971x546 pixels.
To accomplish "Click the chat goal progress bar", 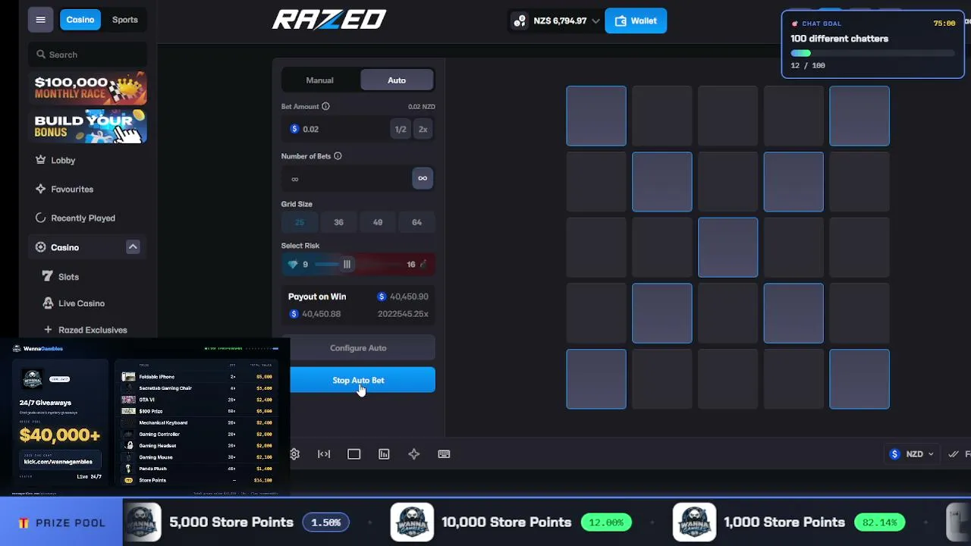I will point(872,54).
